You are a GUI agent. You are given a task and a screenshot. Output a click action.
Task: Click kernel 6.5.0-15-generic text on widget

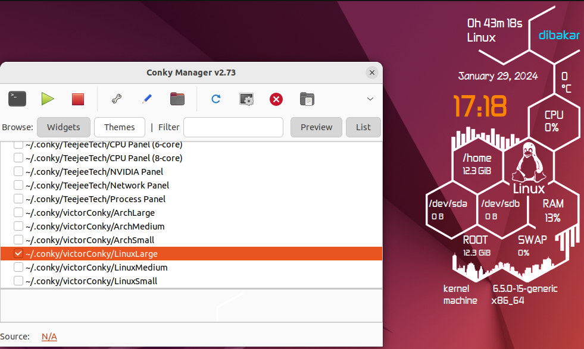click(x=500, y=289)
